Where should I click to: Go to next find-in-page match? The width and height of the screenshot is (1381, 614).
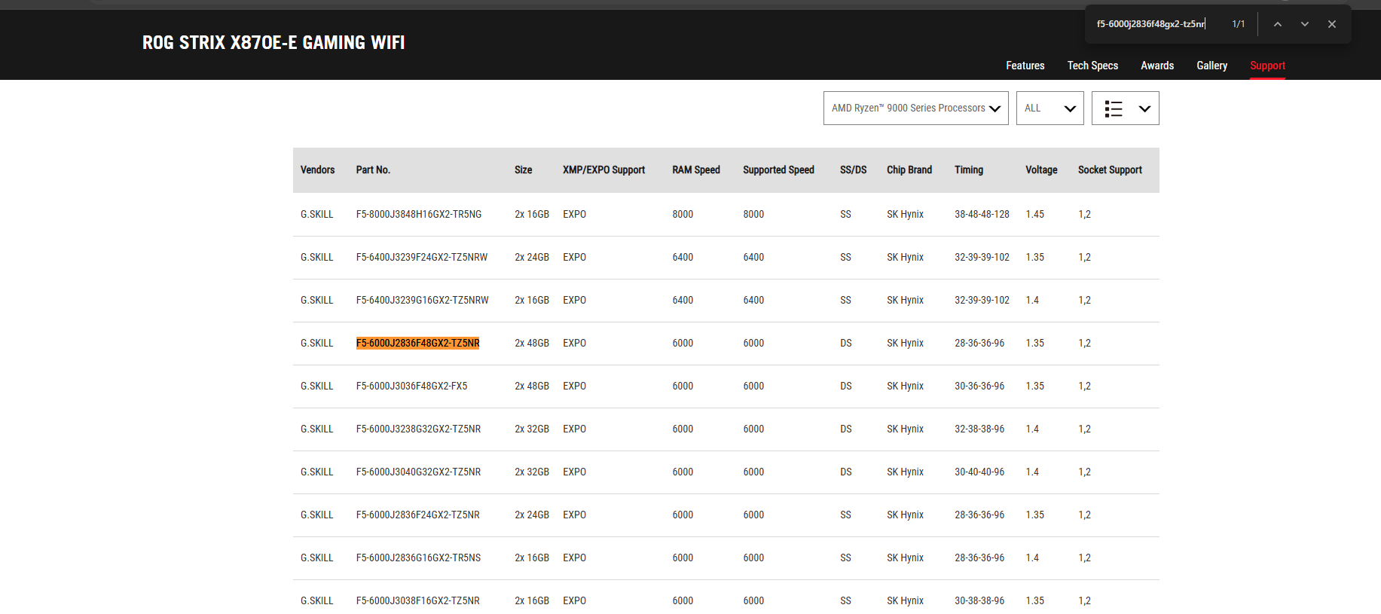point(1305,24)
